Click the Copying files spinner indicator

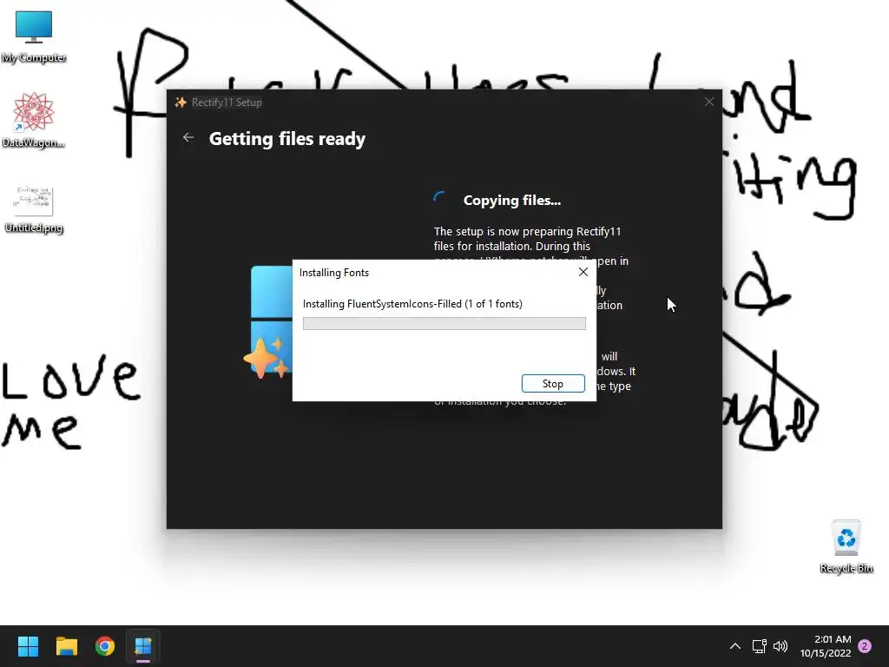[x=439, y=199]
